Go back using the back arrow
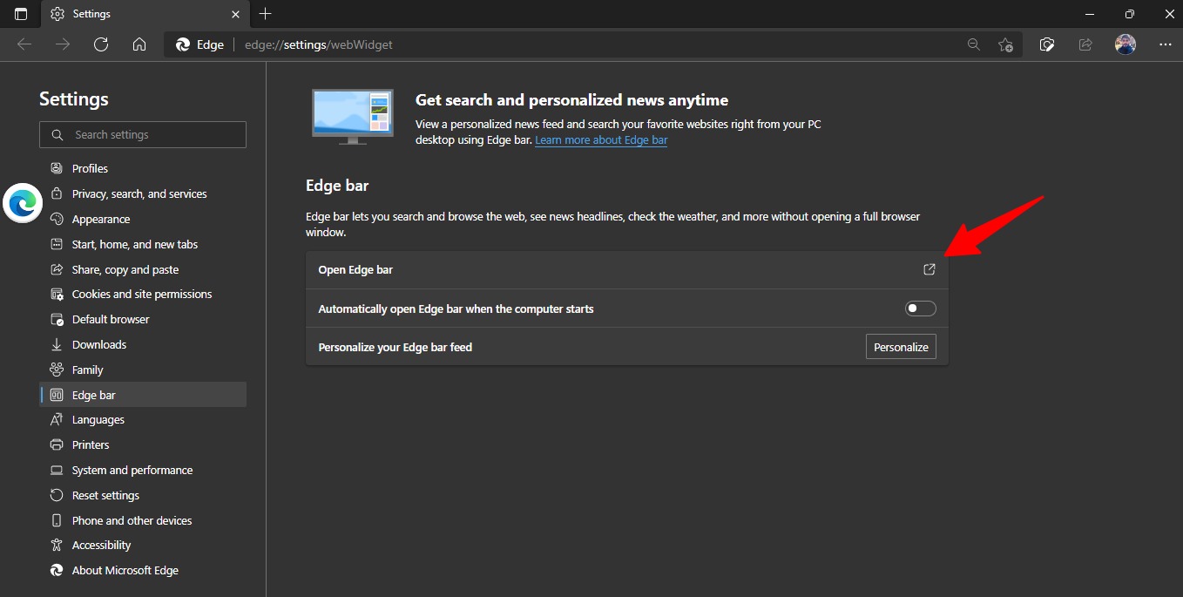 coord(24,44)
